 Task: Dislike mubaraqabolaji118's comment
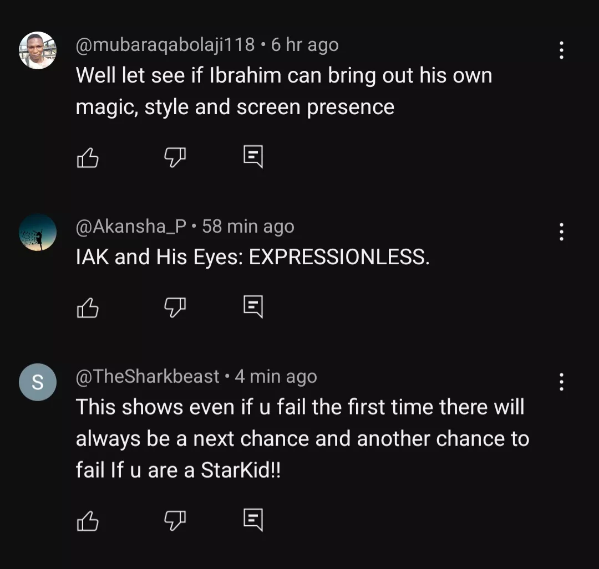175,158
